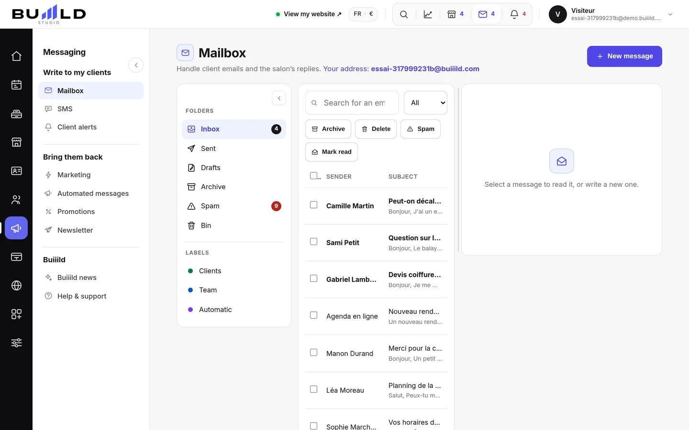
Task: Open the Bin folder
Action: 234,226
